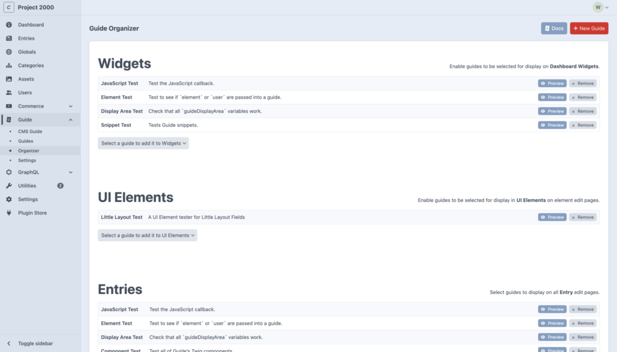Click the Users people icon
617x352 pixels.
point(9,92)
